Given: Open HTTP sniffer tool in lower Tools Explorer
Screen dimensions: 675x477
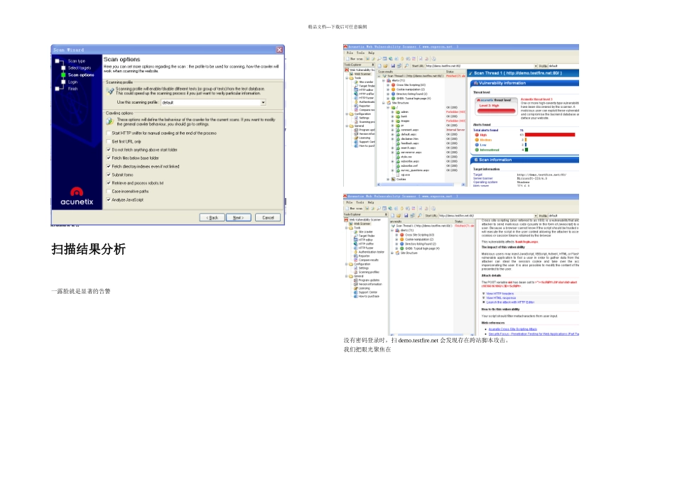Looking at the screenshot, I should coord(363,244).
